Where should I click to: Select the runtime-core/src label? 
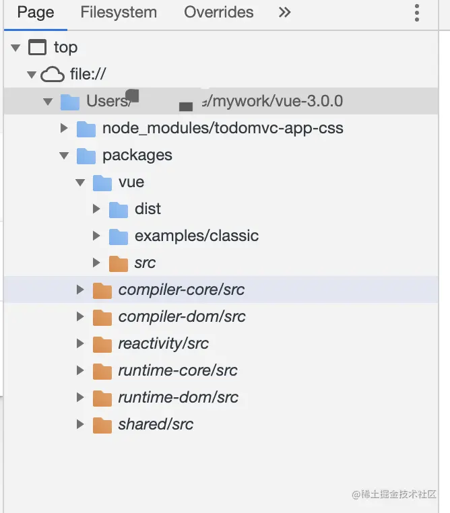click(x=178, y=370)
